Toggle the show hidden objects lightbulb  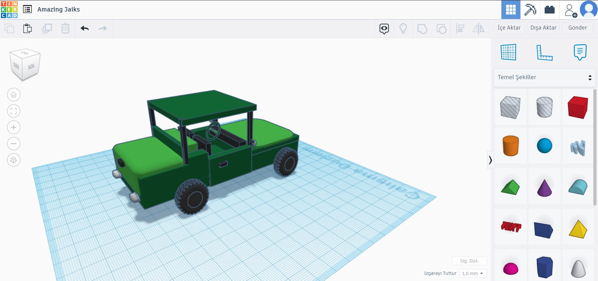point(403,28)
